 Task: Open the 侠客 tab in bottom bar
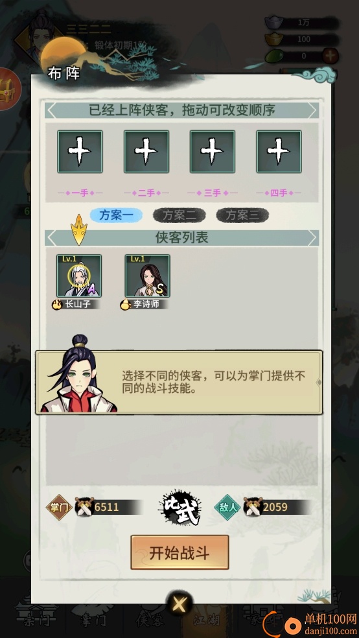coord(150,620)
